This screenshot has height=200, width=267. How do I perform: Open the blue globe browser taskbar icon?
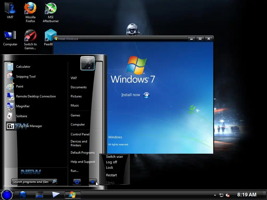pos(23,195)
